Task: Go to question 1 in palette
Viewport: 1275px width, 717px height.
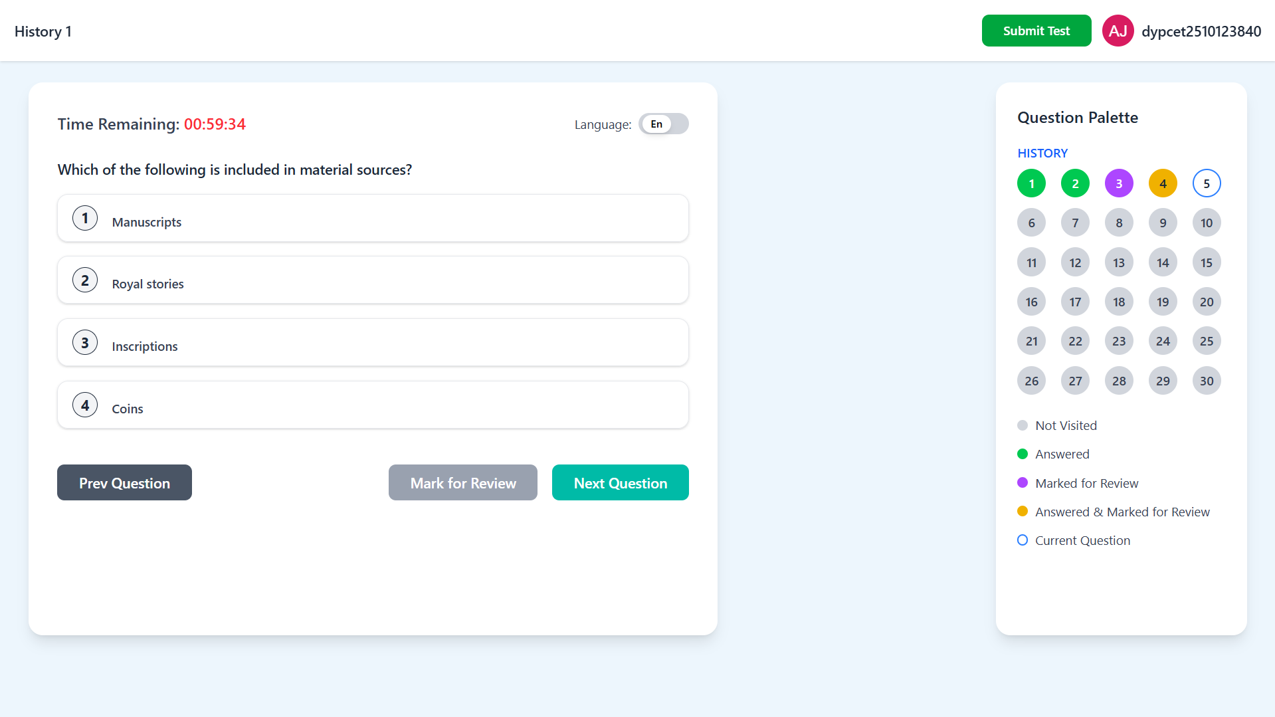Action: click(x=1031, y=183)
